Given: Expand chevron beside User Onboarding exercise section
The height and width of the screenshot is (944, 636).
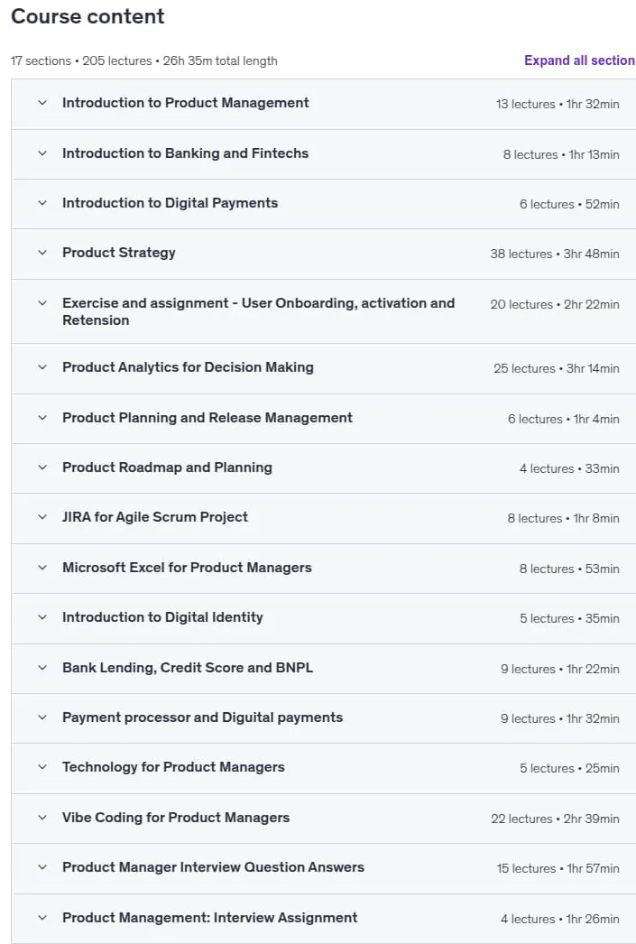Looking at the screenshot, I should point(42,303).
